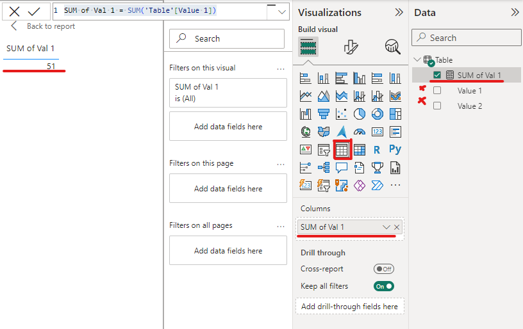523x329 pixels.
Task: Select the Gauge visual icon
Action: (x=360, y=132)
